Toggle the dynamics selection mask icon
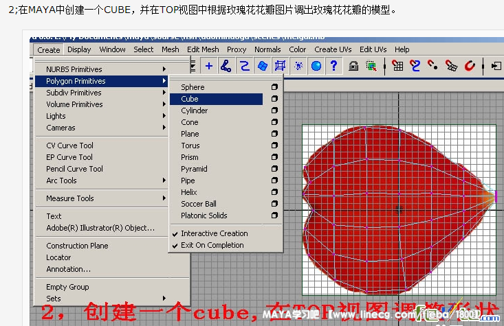504x326 pixels. (x=298, y=66)
